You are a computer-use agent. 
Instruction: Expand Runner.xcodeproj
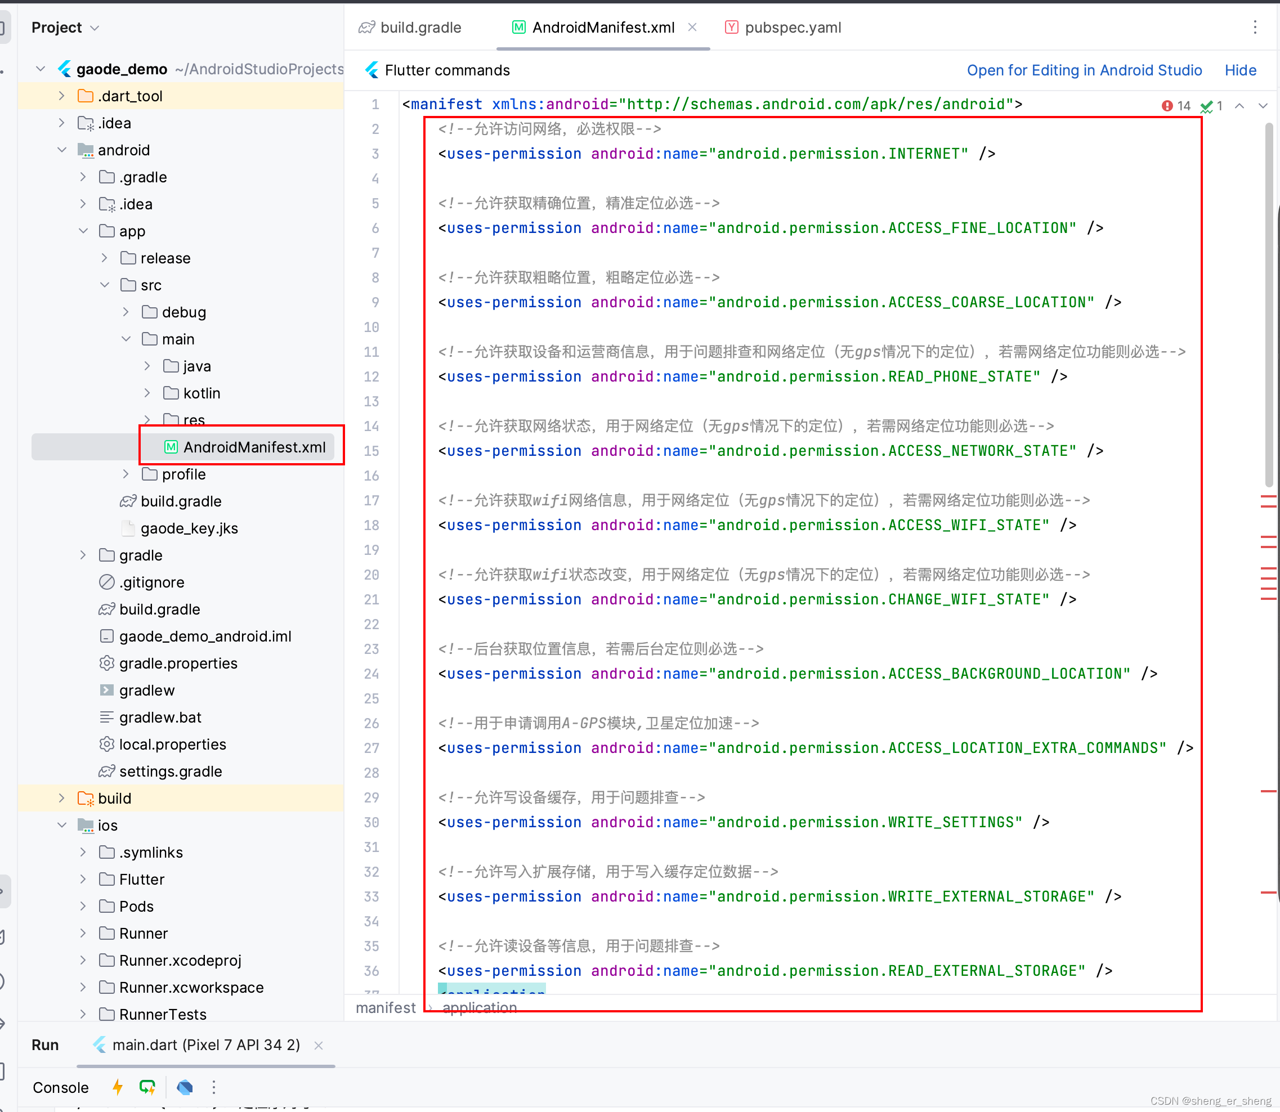[83, 960]
